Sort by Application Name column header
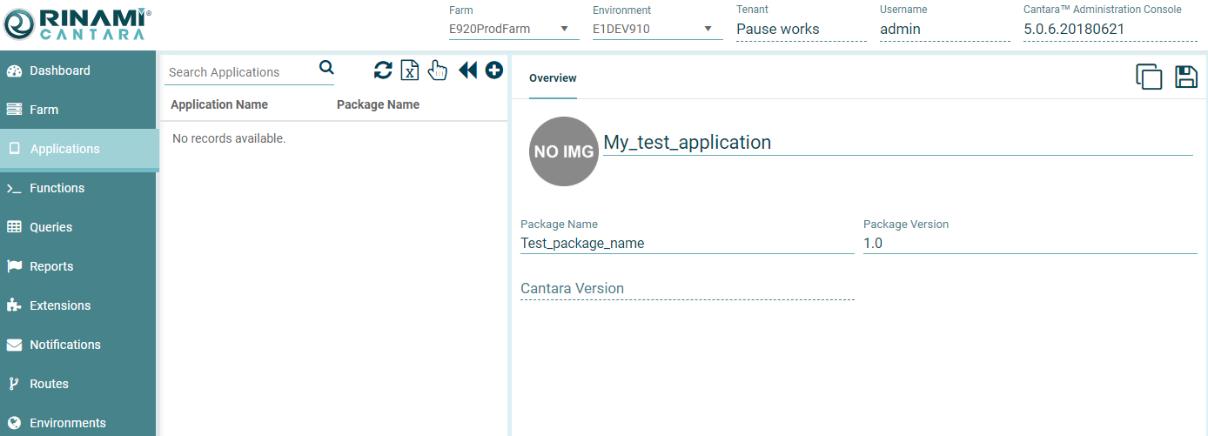 point(219,104)
